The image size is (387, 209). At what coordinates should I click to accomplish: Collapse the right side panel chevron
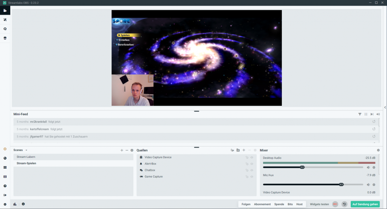click(385, 107)
